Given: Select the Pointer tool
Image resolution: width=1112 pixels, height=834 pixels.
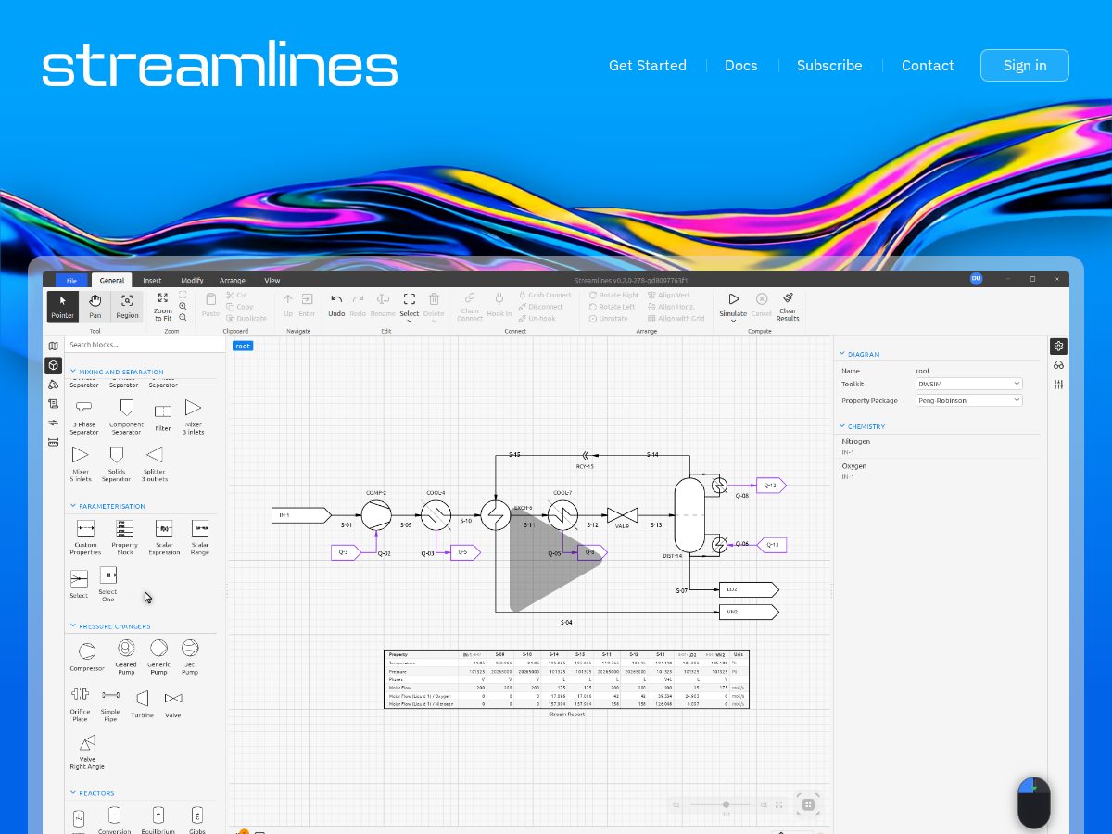Looking at the screenshot, I should [x=63, y=306].
